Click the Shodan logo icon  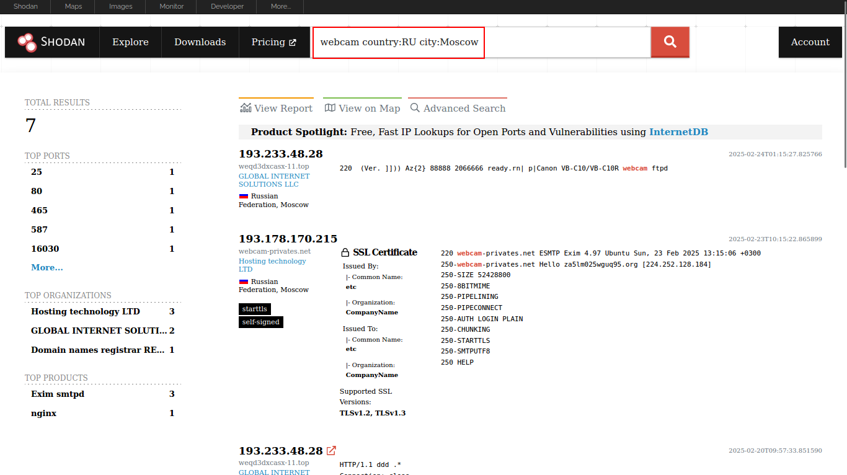(x=27, y=42)
